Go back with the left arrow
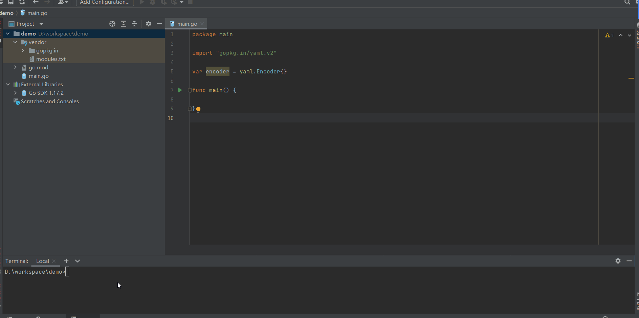639x318 pixels. (x=36, y=2)
